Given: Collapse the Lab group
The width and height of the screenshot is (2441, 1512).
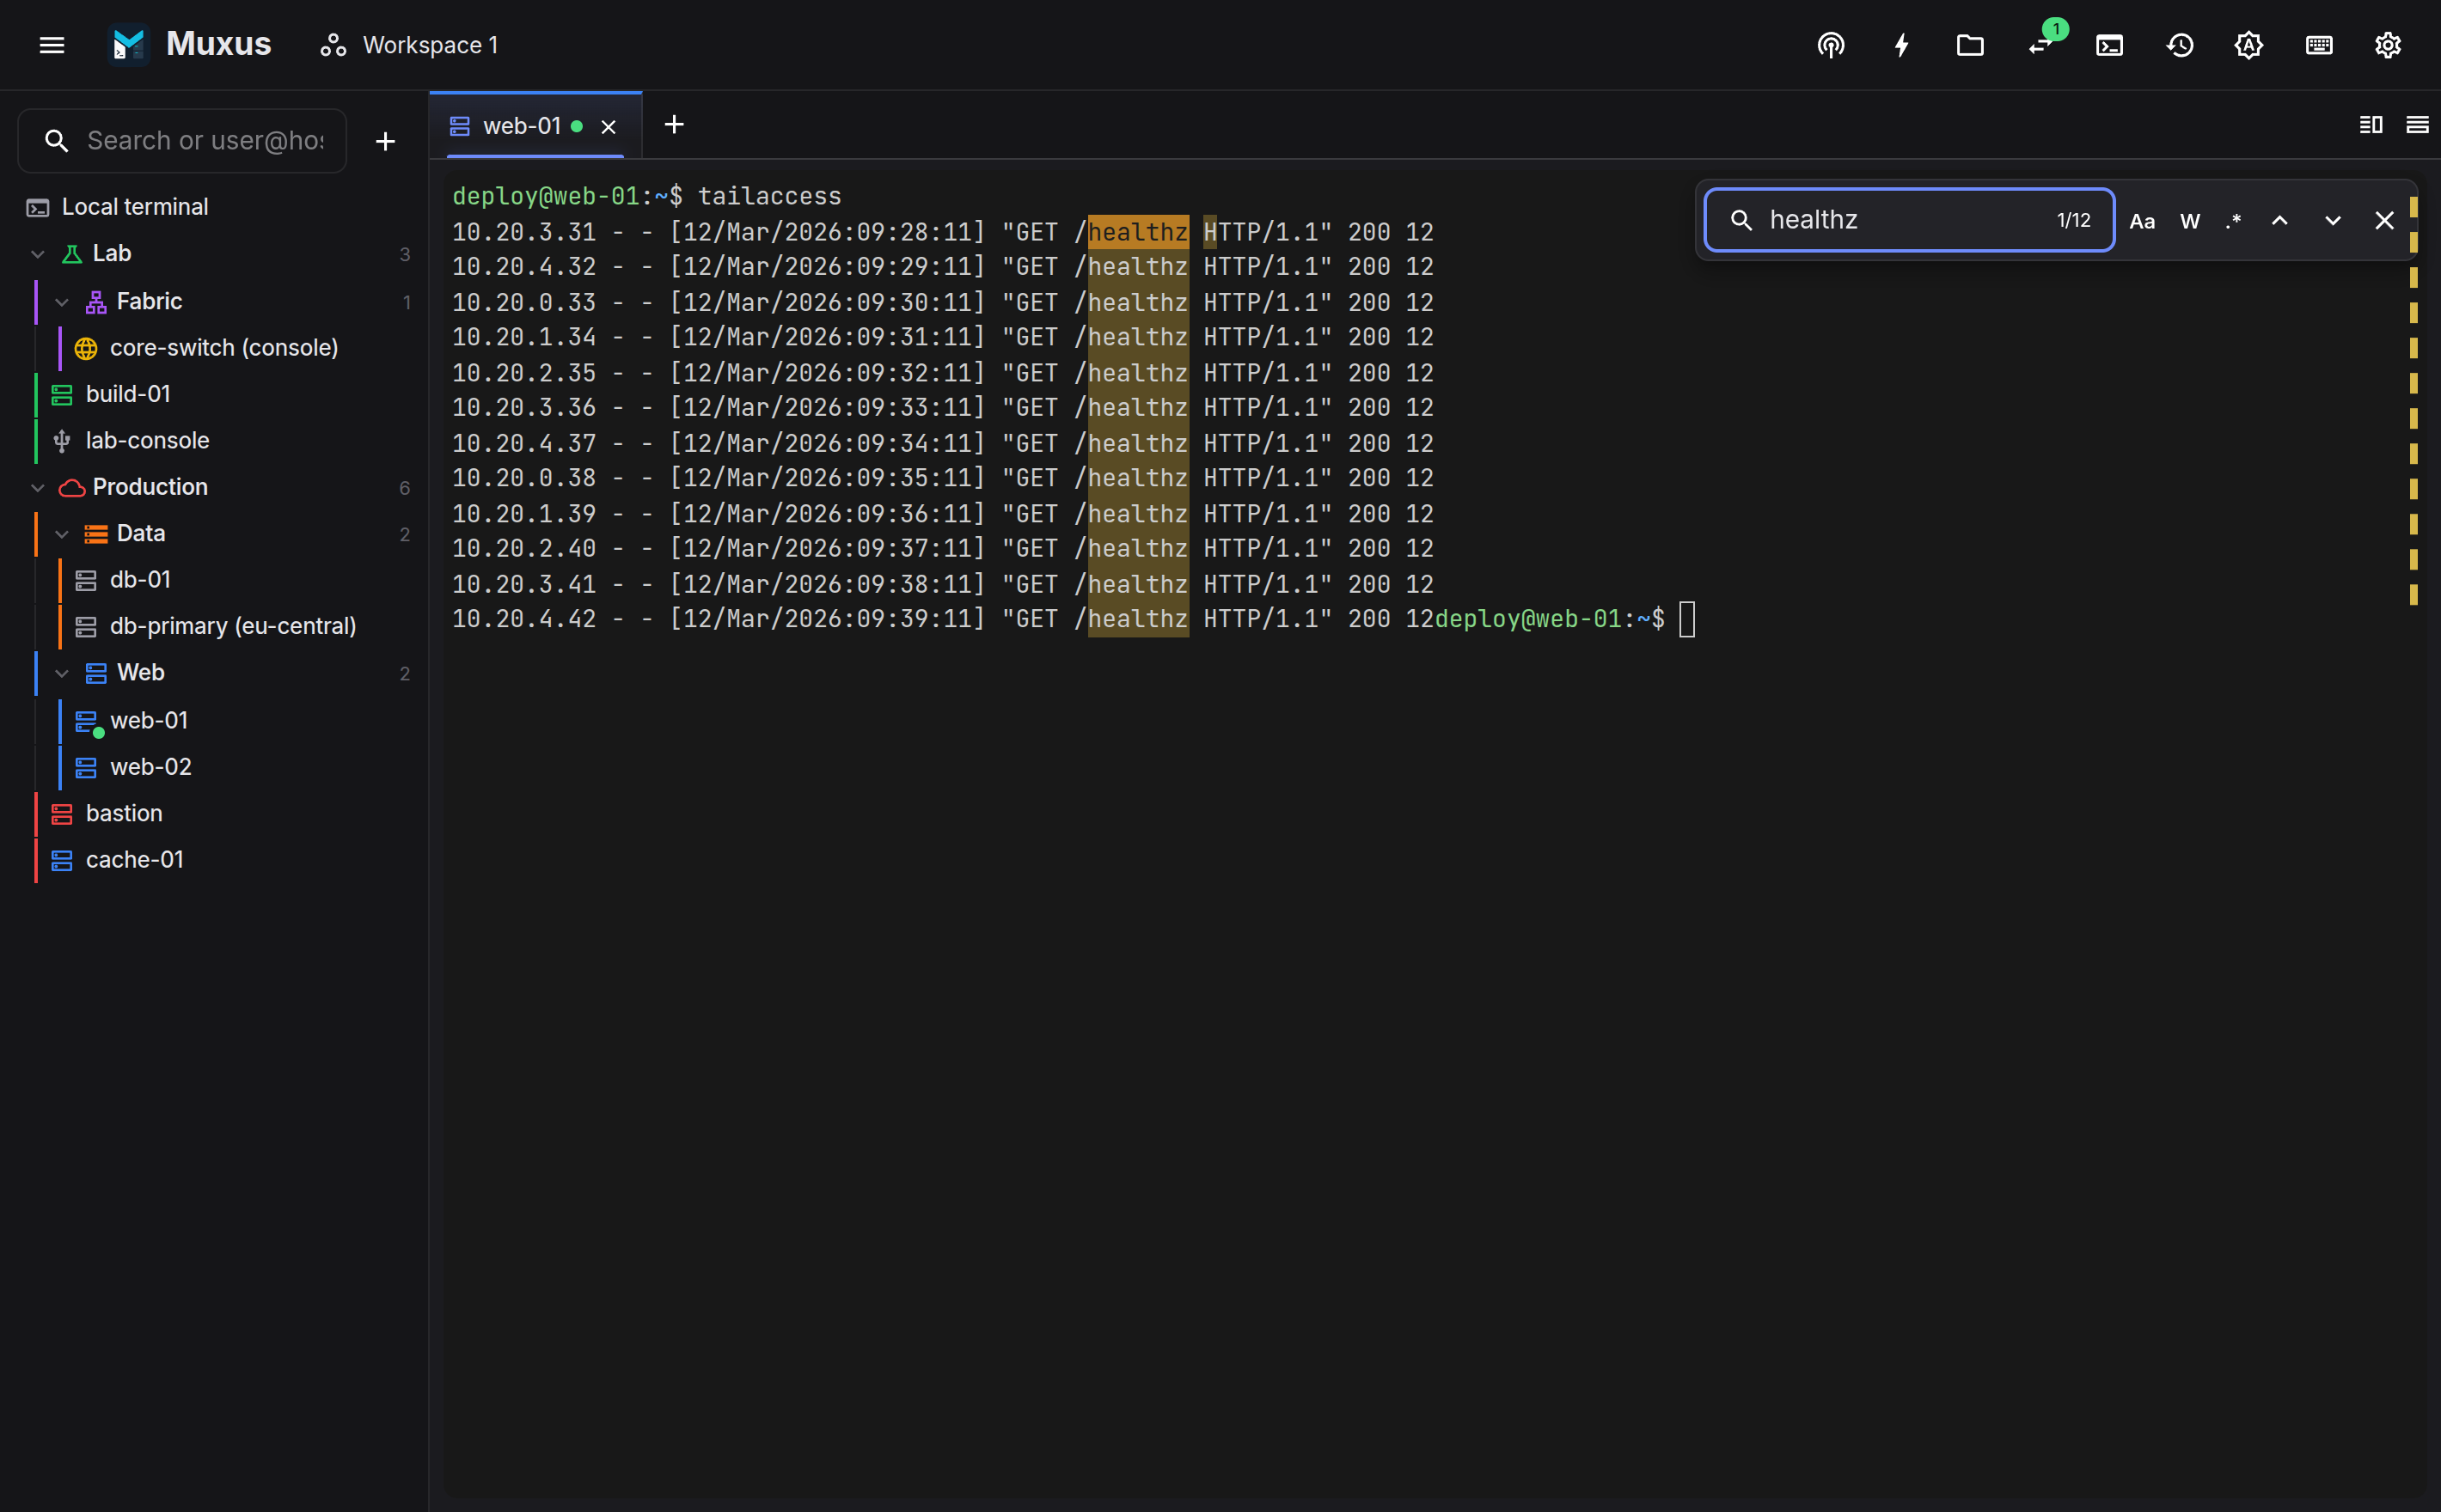Looking at the screenshot, I should coord(38,254).
